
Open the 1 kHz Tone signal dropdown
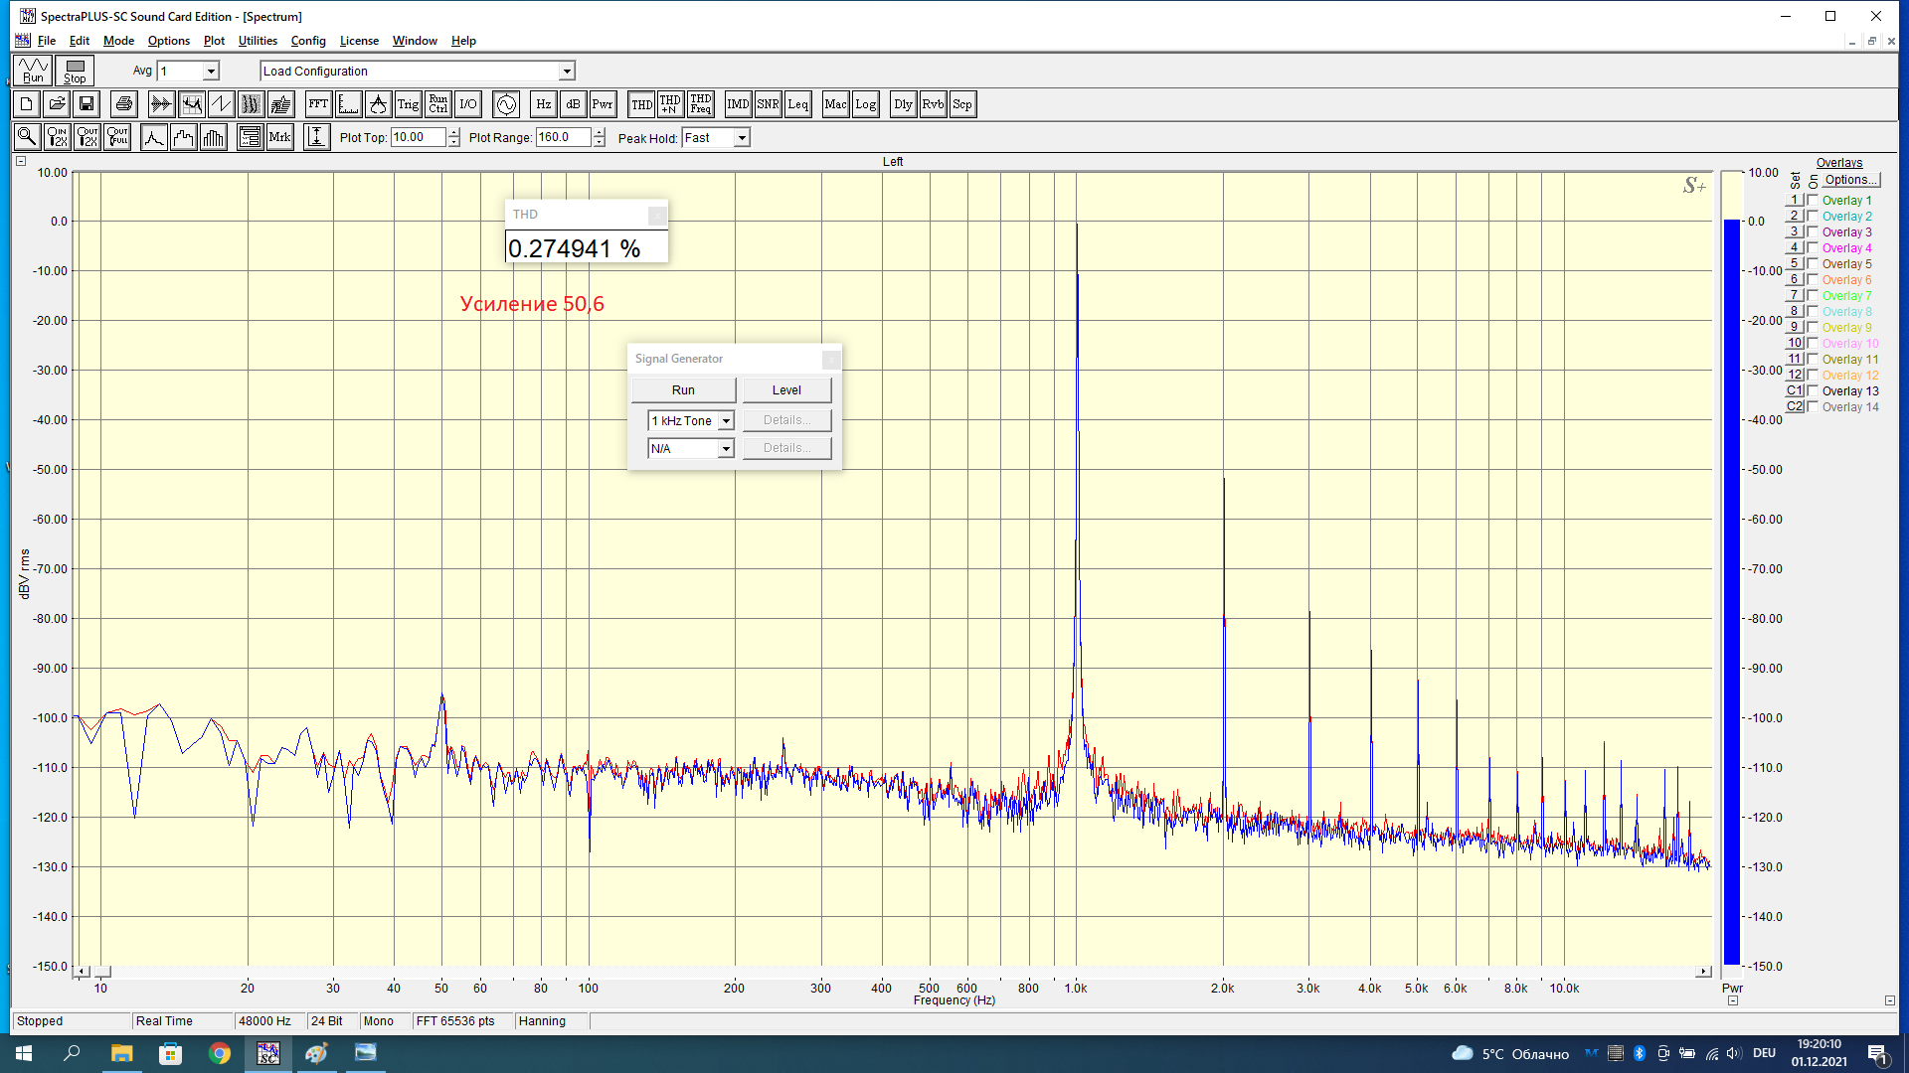(726, 421)
